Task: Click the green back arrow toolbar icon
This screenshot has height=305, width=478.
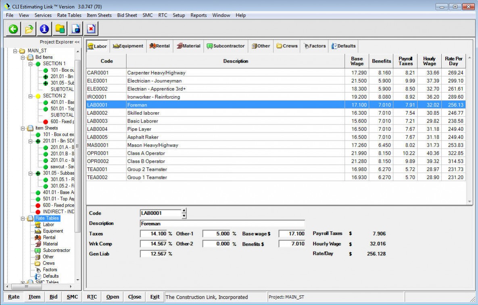Action: [13, 29]
